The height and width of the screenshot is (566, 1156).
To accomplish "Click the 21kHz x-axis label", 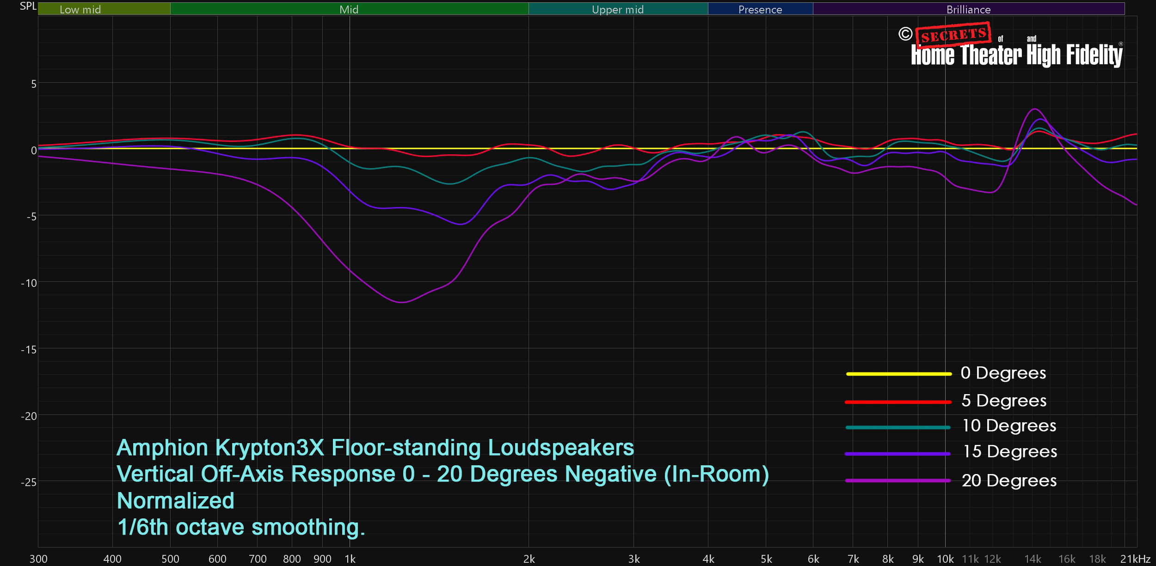I will click(x=1135, y=559).
